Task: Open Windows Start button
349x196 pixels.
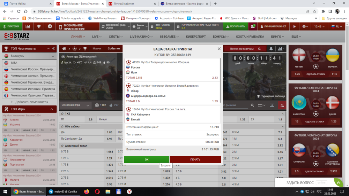Action: click(5, 191)
